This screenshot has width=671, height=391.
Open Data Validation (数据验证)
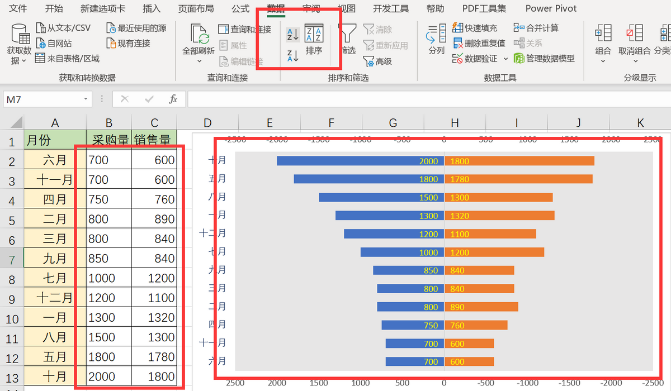[474, 58]
